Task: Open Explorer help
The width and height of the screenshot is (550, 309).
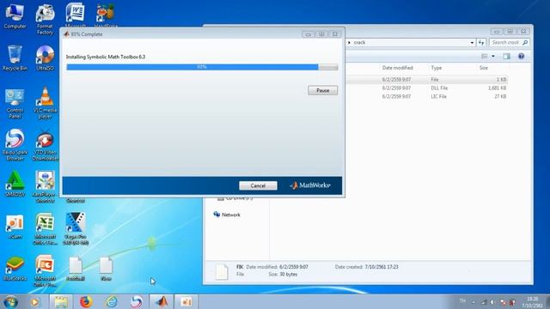Action: point(522,56)
